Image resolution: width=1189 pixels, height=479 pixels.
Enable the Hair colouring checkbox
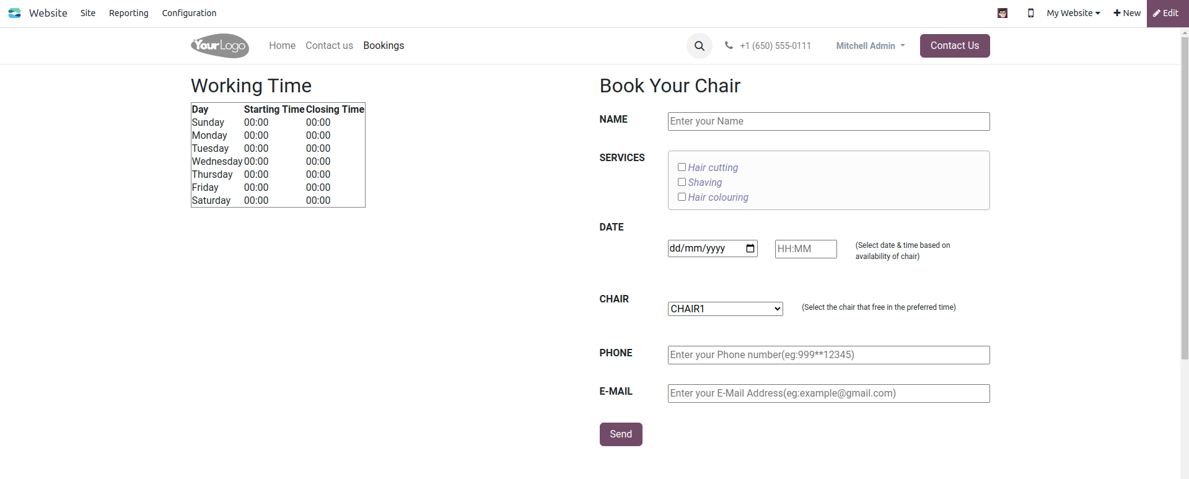click(x=682, y=197)
